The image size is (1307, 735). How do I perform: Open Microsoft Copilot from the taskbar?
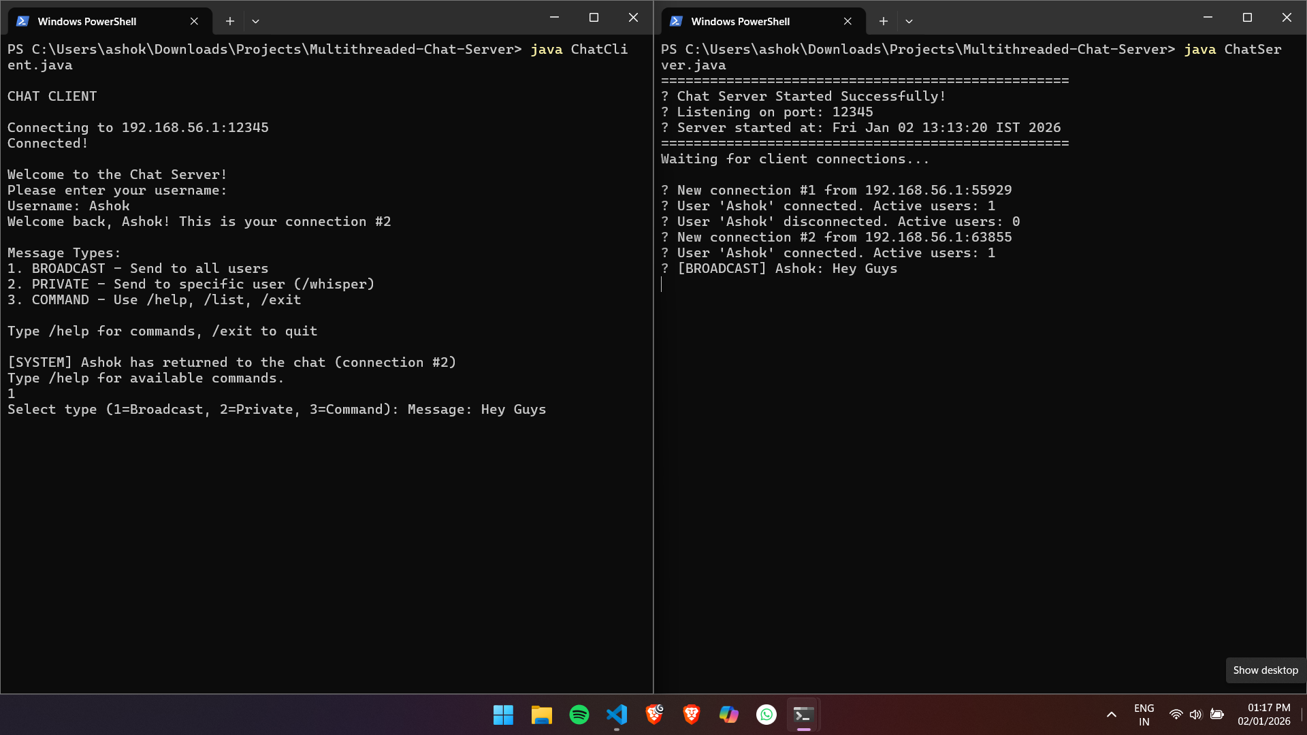click(728, 715)
